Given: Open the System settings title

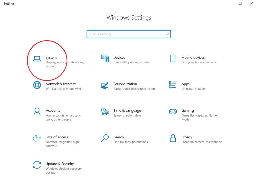Looking at the screenshot, I should [x=51, y=57].
